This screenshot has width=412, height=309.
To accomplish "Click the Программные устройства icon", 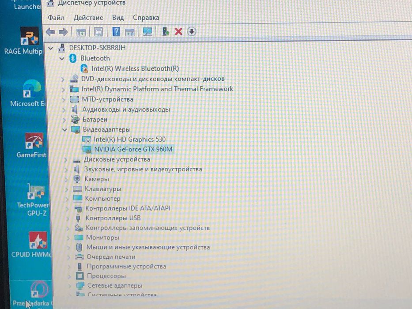I will (x=79, y=267).
